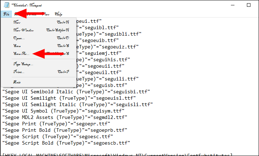Click the Segoe UI Symbol text line

coord(63,111)
